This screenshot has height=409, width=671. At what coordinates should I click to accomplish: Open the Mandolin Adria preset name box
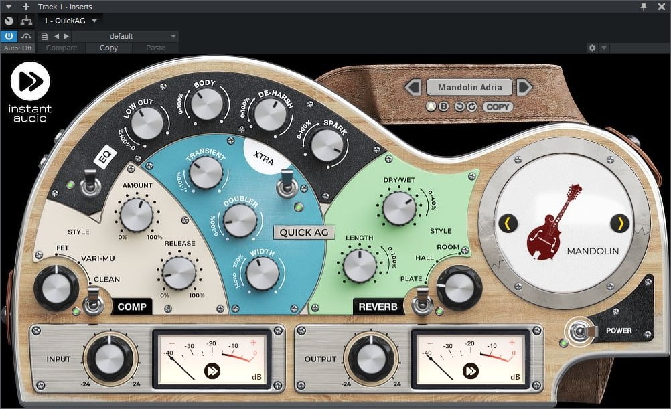[469, 87]
